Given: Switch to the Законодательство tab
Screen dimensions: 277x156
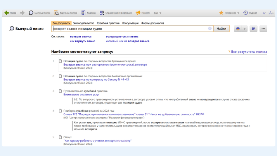Looking at the screenshot, I should click(83, 23).
